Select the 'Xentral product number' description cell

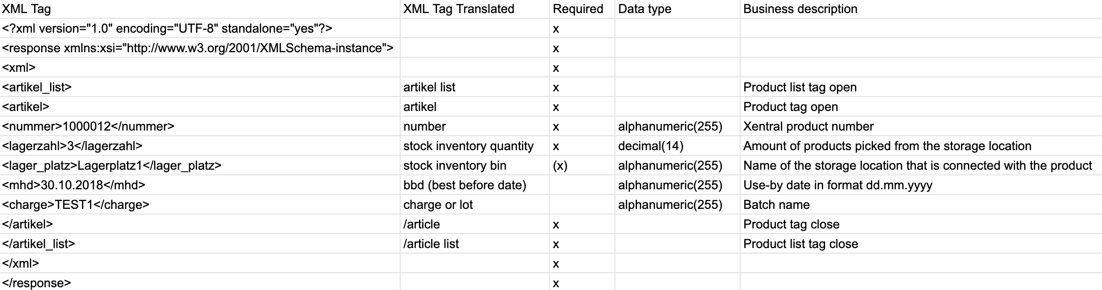tap(808, 126)
